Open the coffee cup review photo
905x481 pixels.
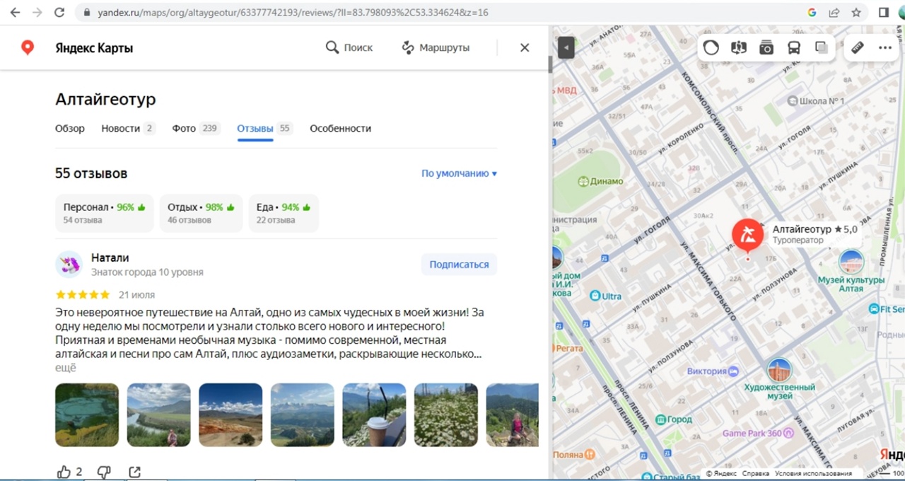[x=374, y=415]
